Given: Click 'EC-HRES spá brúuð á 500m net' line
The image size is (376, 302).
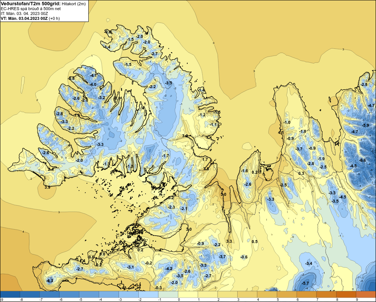Looking at the screenshot, I should (31, 9).
